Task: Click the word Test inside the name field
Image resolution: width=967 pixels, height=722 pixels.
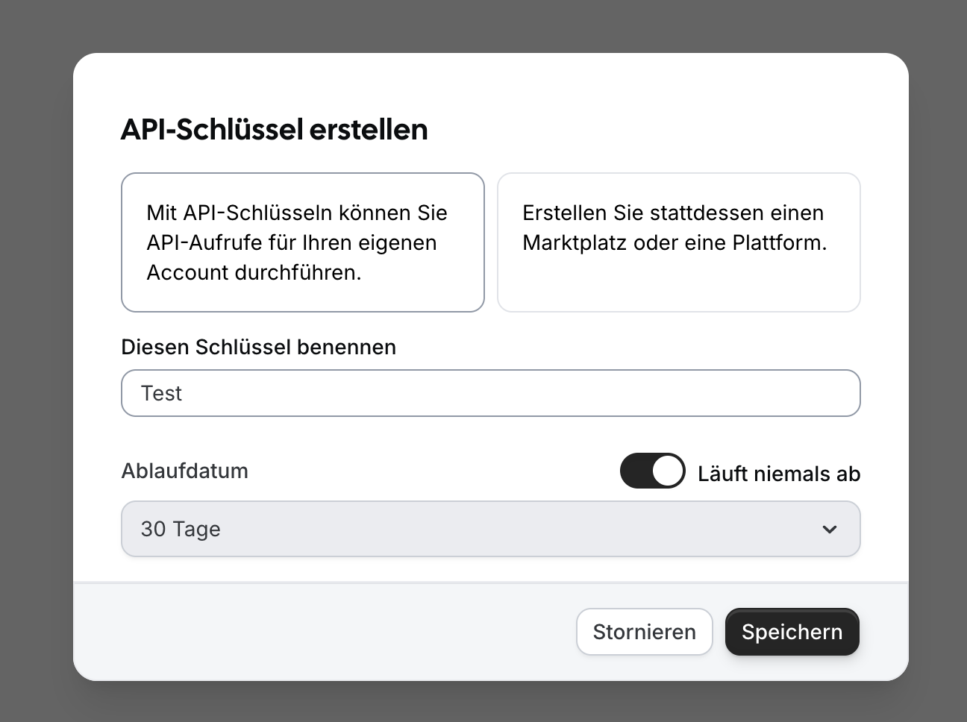Action: 161,393
